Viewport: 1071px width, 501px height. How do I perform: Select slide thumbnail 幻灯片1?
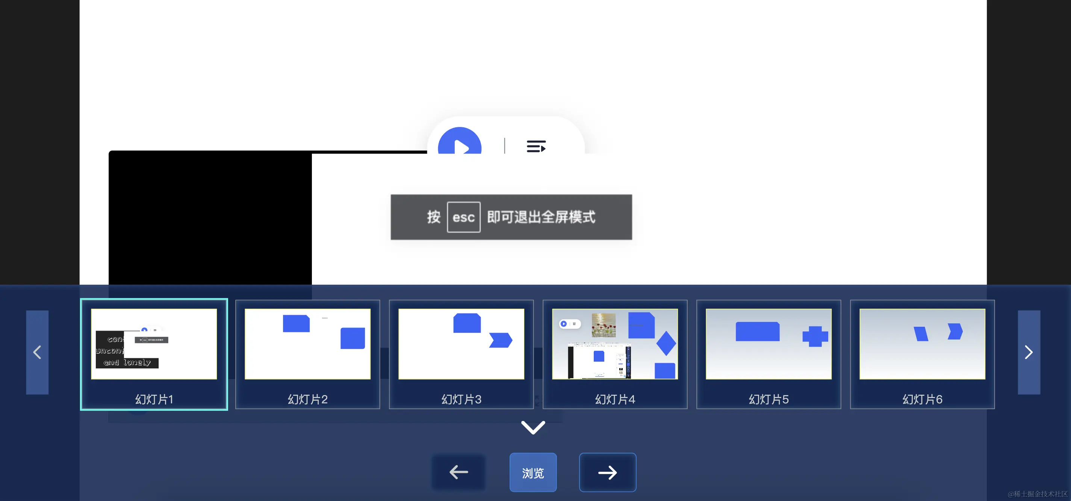click(x=154, y=355)
